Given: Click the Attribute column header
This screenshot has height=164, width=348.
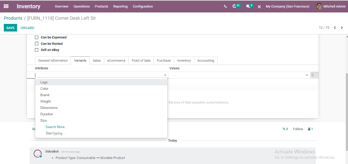Looking at the screenshot, I should [42, 68].
